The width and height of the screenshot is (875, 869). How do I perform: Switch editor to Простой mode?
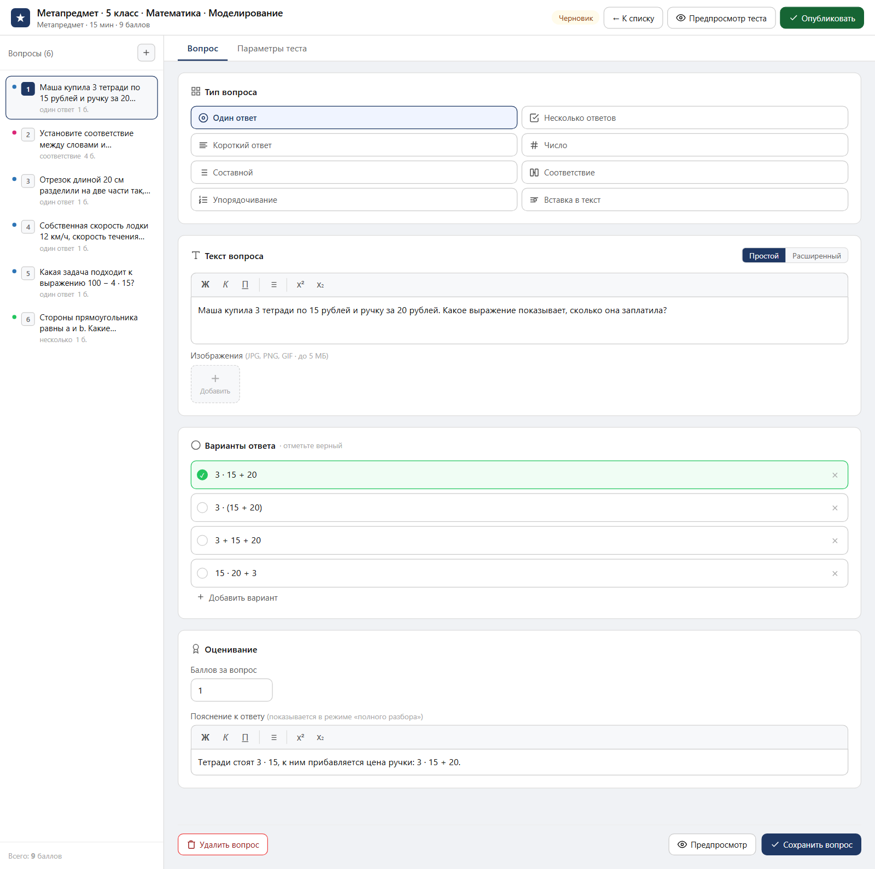[x=764, y=256]
